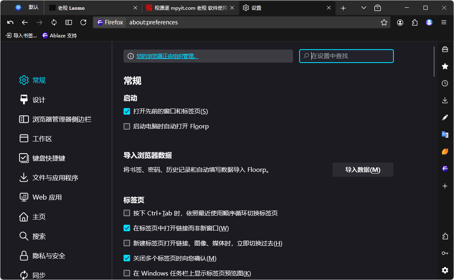Close the 设置 tab
This screenshot has width=454, height=280.
click(329, 8)
